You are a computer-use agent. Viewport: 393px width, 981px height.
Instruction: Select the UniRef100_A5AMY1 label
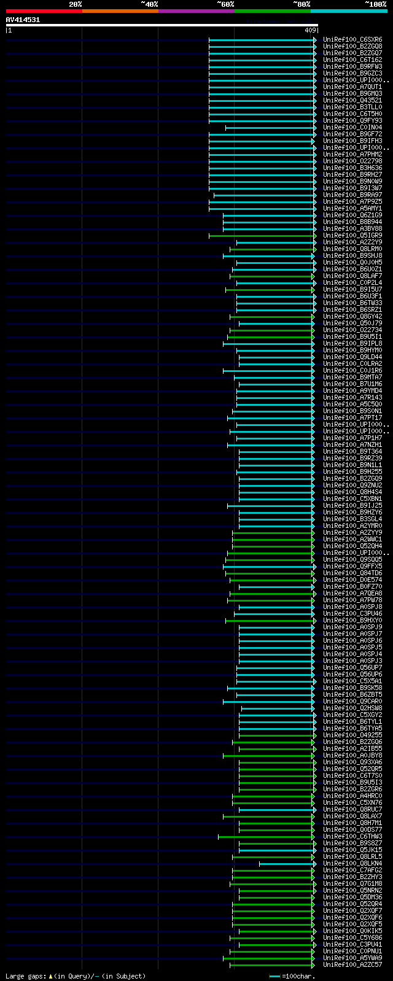pos(352,209)
